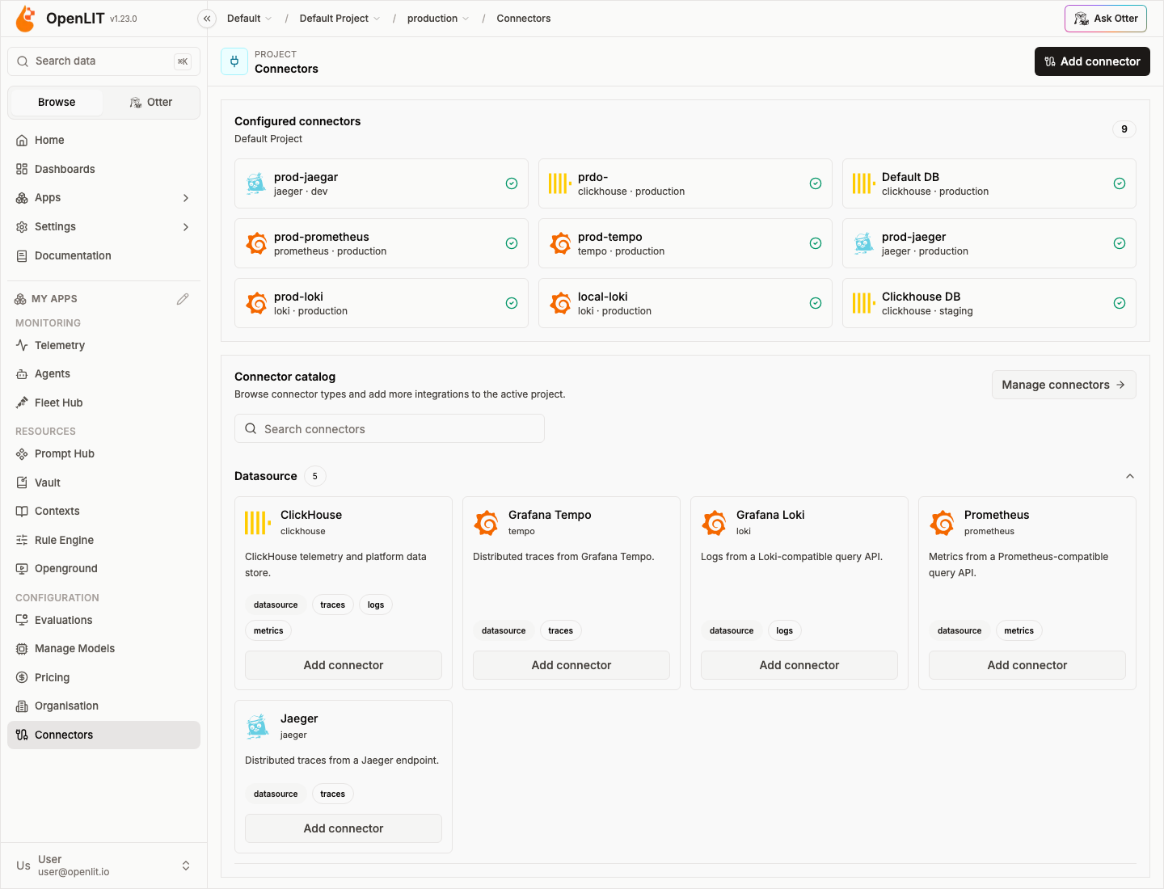Click Manage connectors button

[x=1064, y=385]
